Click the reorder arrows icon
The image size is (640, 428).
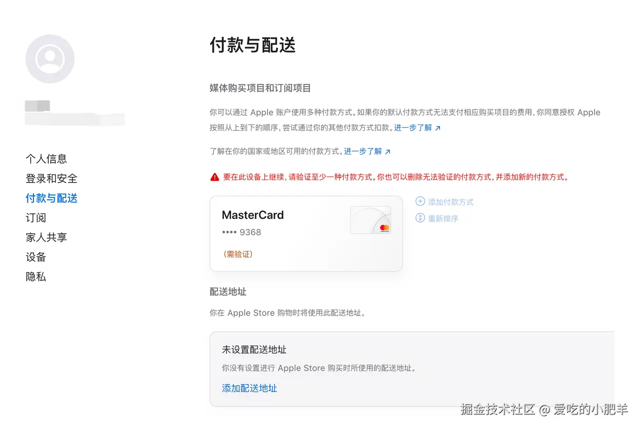[420, 218]
